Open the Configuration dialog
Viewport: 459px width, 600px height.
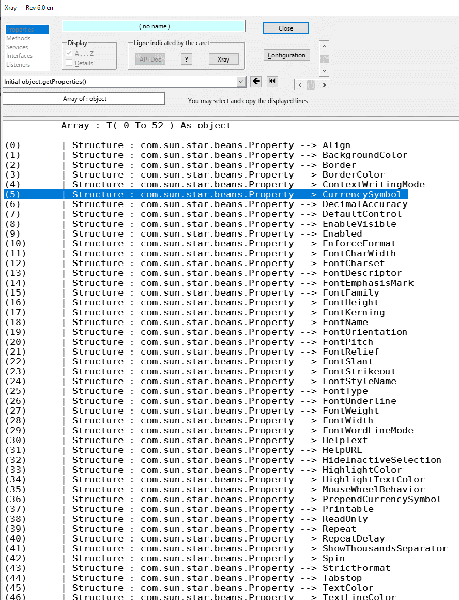click(x=286, y=55)
